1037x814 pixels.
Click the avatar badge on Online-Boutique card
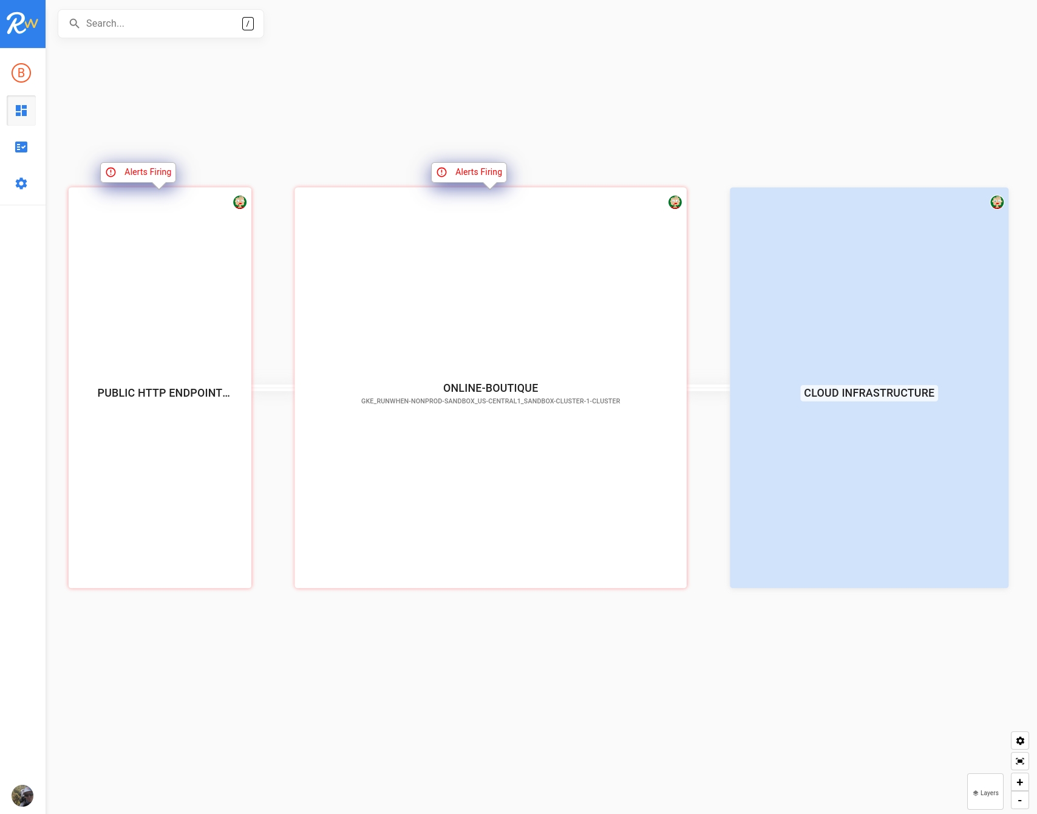[x=675, y=202]
